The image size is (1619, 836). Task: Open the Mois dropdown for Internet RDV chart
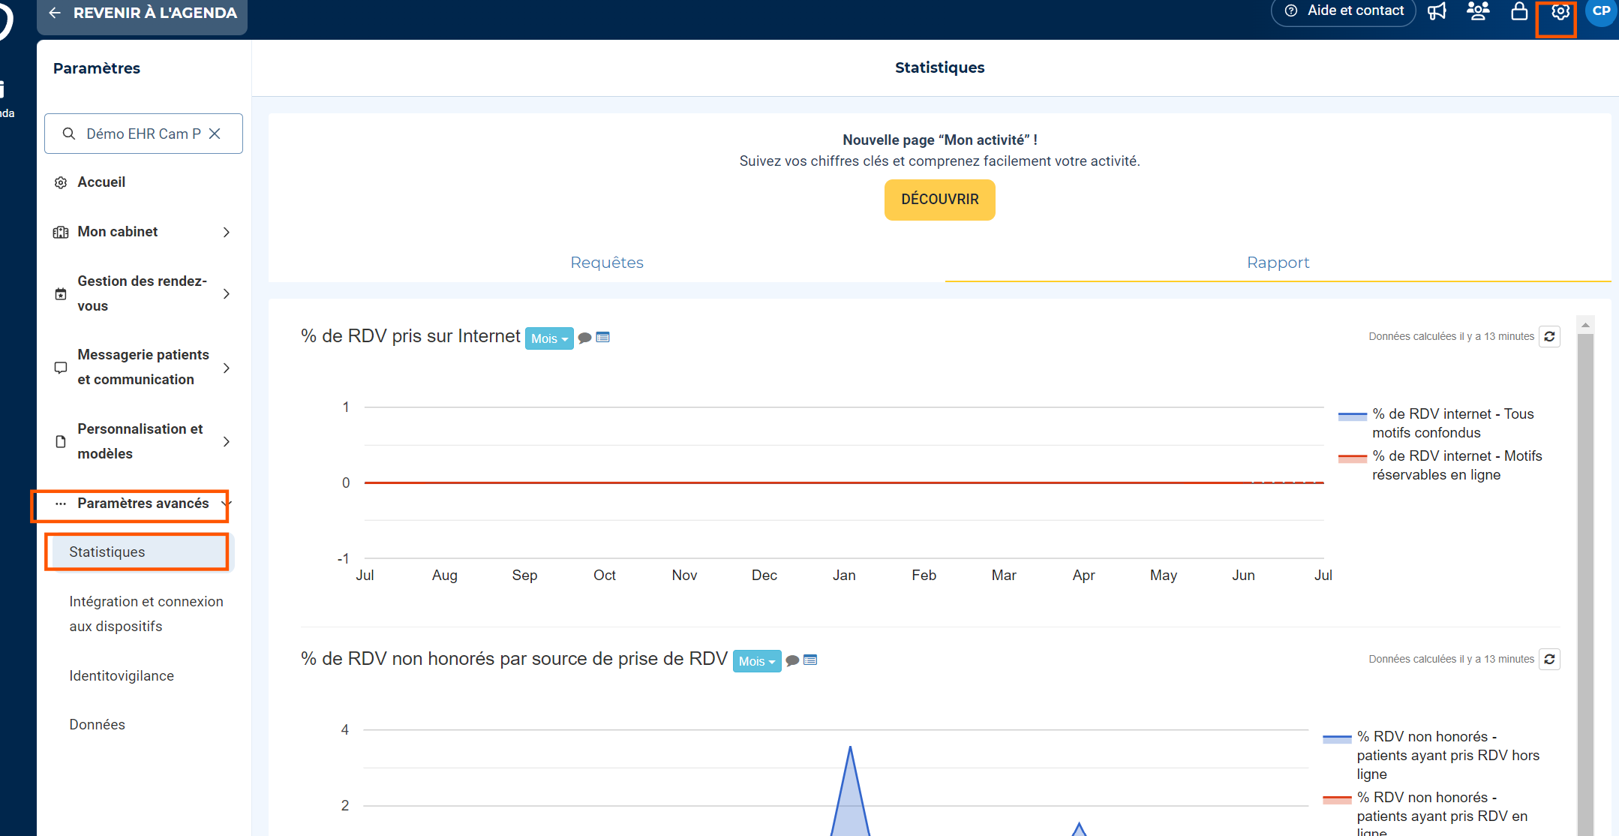tap(549, 338)
